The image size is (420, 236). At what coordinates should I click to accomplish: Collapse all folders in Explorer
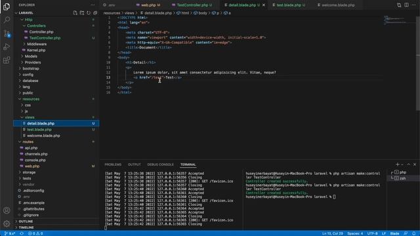(x=95, y=13)
